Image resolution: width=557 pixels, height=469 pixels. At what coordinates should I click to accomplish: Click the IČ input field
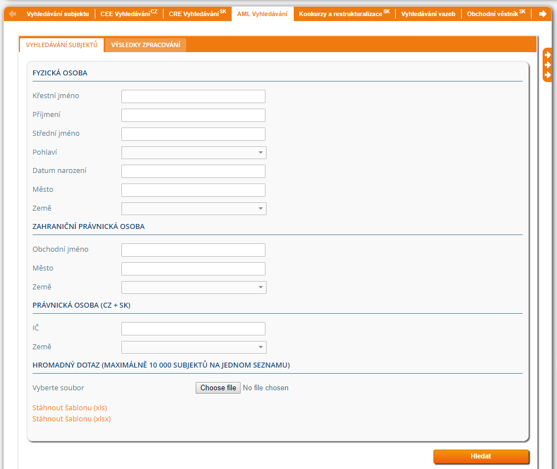click(x=193, y=329)
